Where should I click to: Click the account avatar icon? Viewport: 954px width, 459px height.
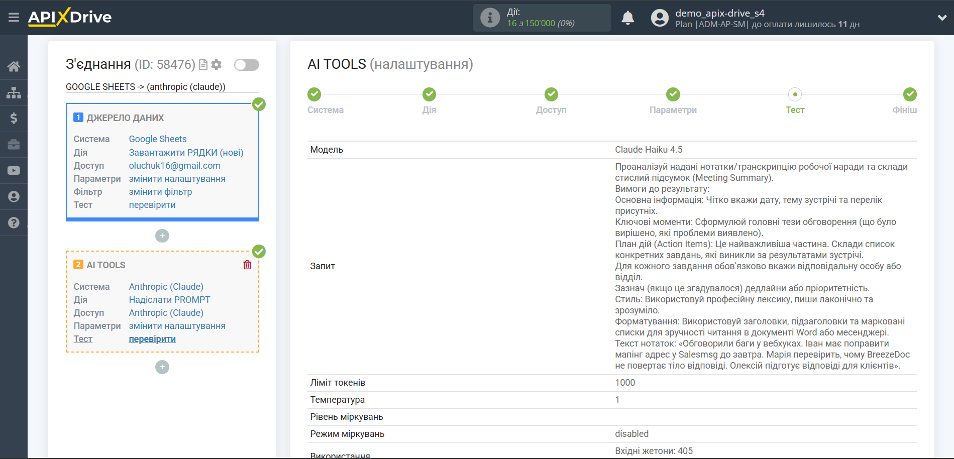660,18
